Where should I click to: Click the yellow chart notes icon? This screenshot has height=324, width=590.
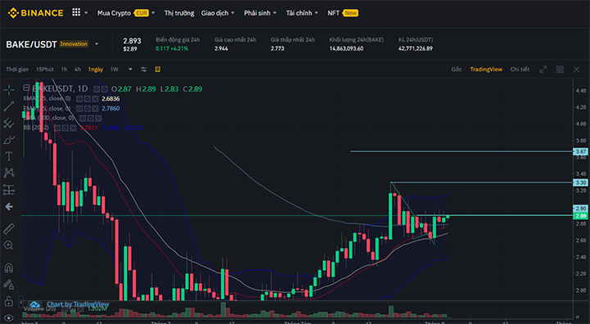point(157,70)
